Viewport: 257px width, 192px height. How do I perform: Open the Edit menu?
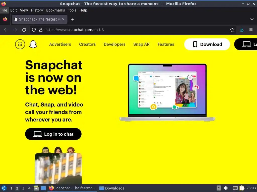pos(14,10)
